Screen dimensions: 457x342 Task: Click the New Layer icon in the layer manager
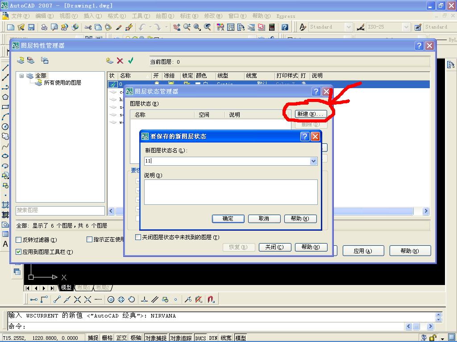point(109,60)
